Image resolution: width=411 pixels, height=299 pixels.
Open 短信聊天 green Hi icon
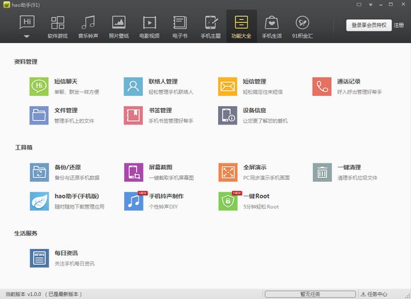(x=39, y=86)
